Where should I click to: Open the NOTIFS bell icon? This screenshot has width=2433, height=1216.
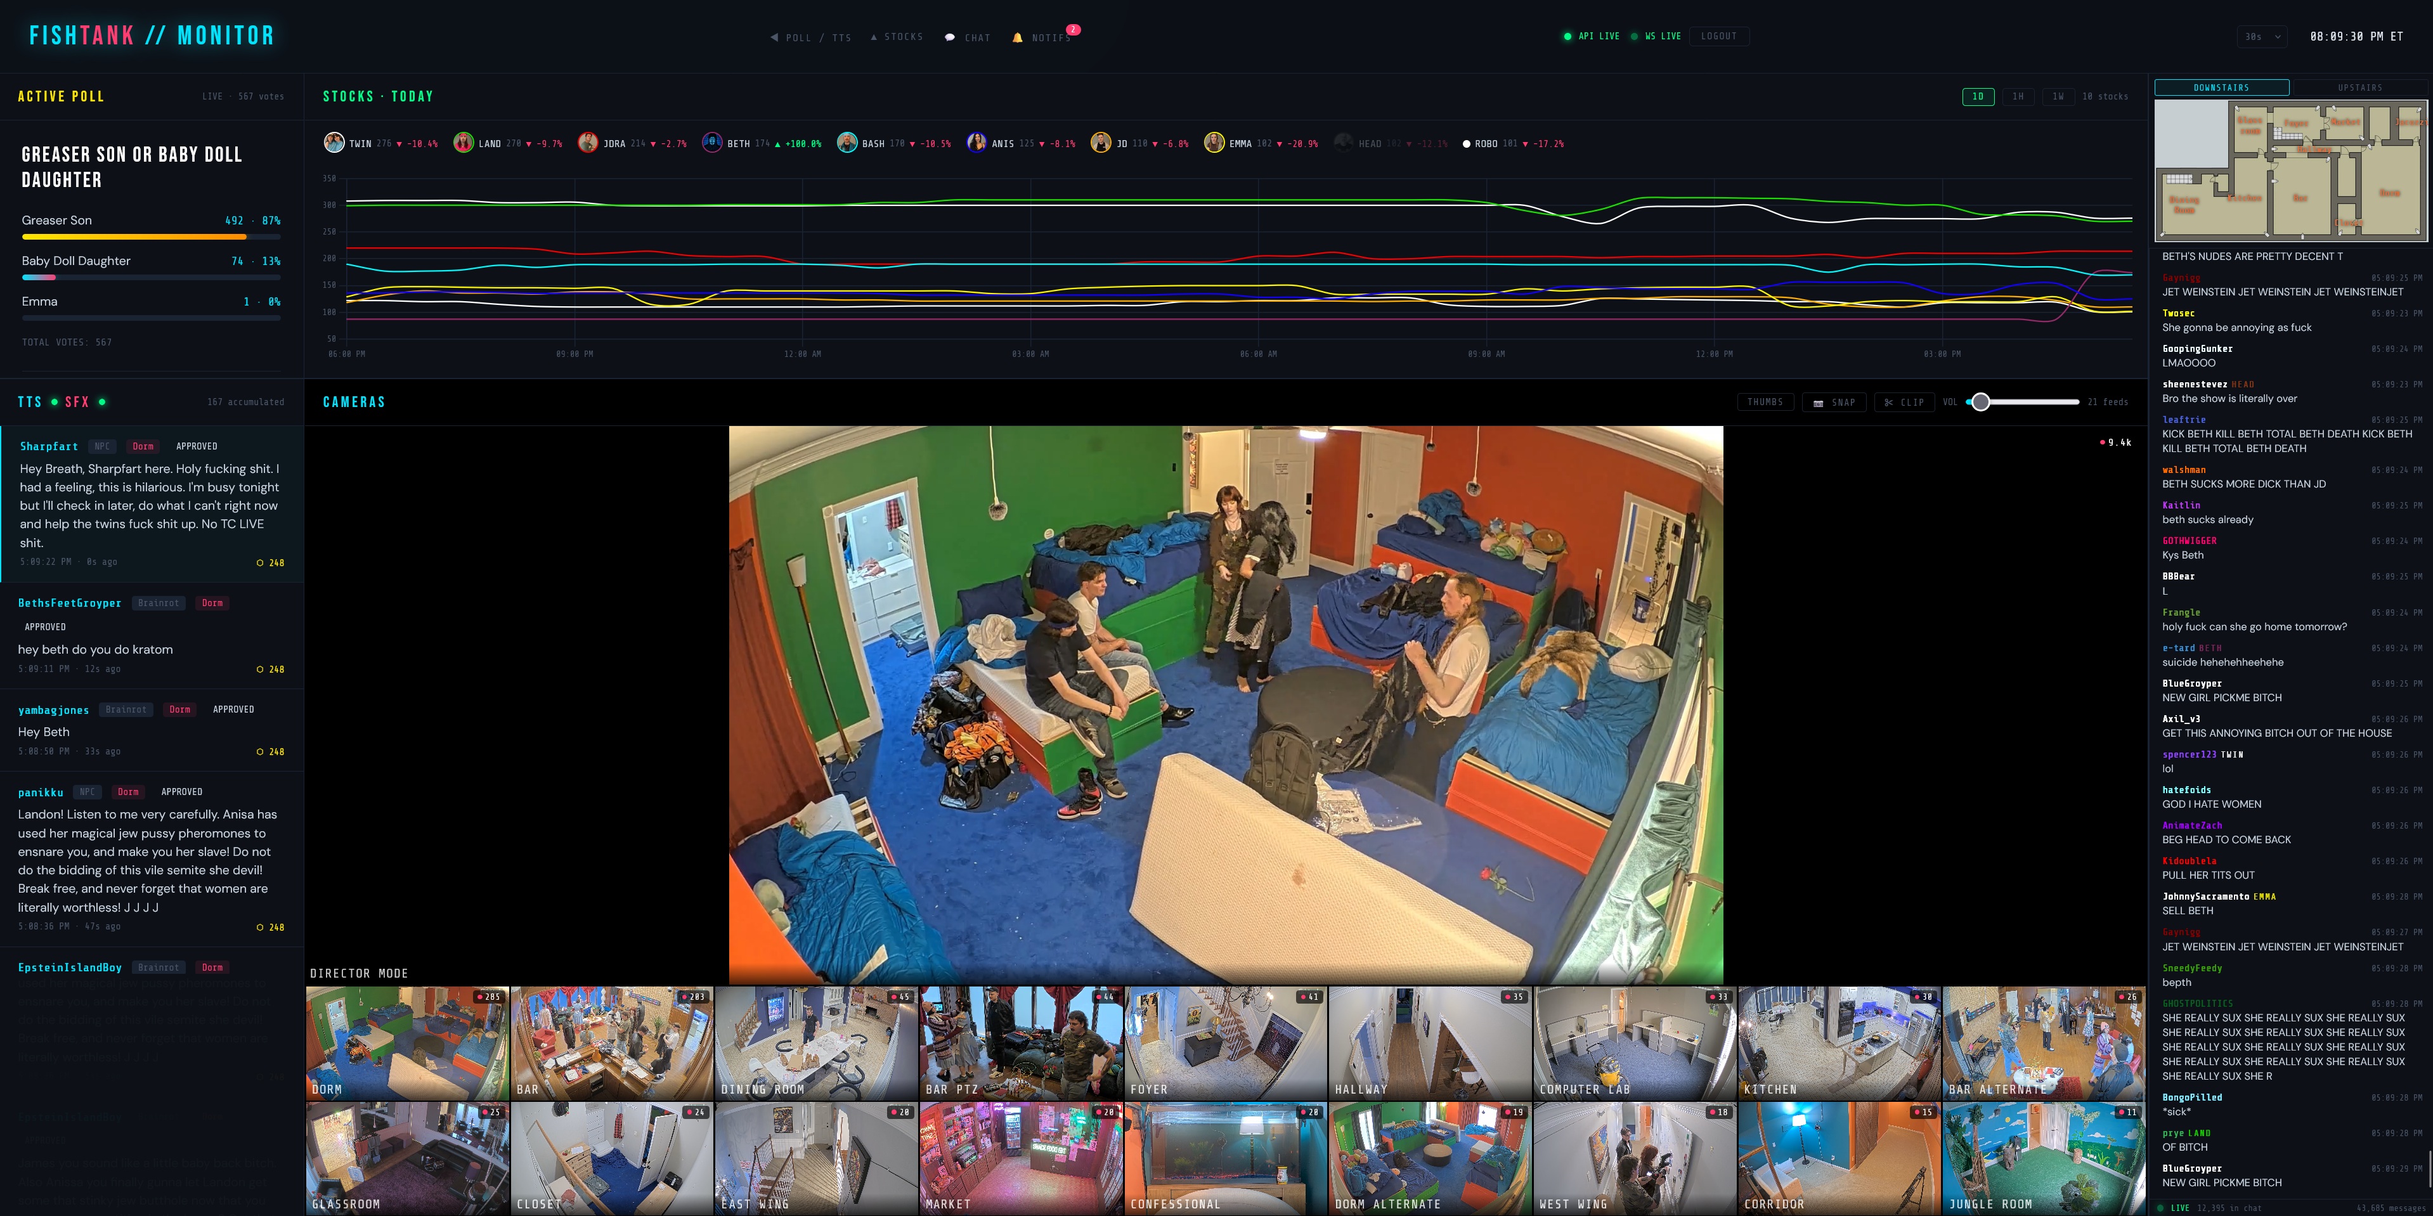tap(1017, 38)
